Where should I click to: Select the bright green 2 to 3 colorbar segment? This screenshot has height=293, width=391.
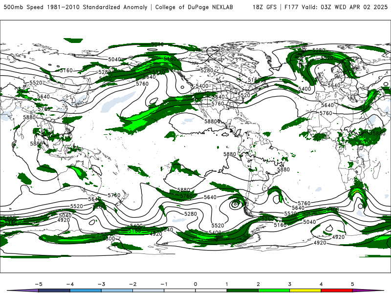[x=274, y=291]
